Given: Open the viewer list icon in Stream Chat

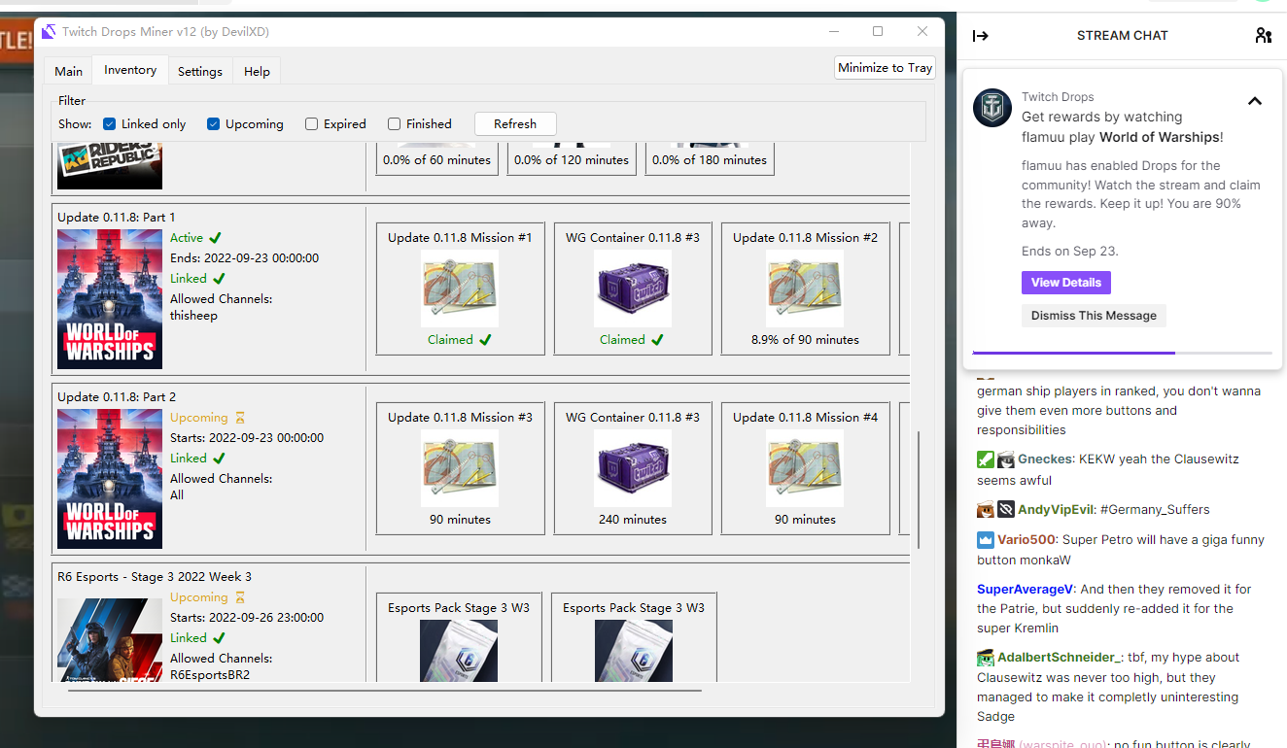Looking at the screenshot, I should 1263,35.
